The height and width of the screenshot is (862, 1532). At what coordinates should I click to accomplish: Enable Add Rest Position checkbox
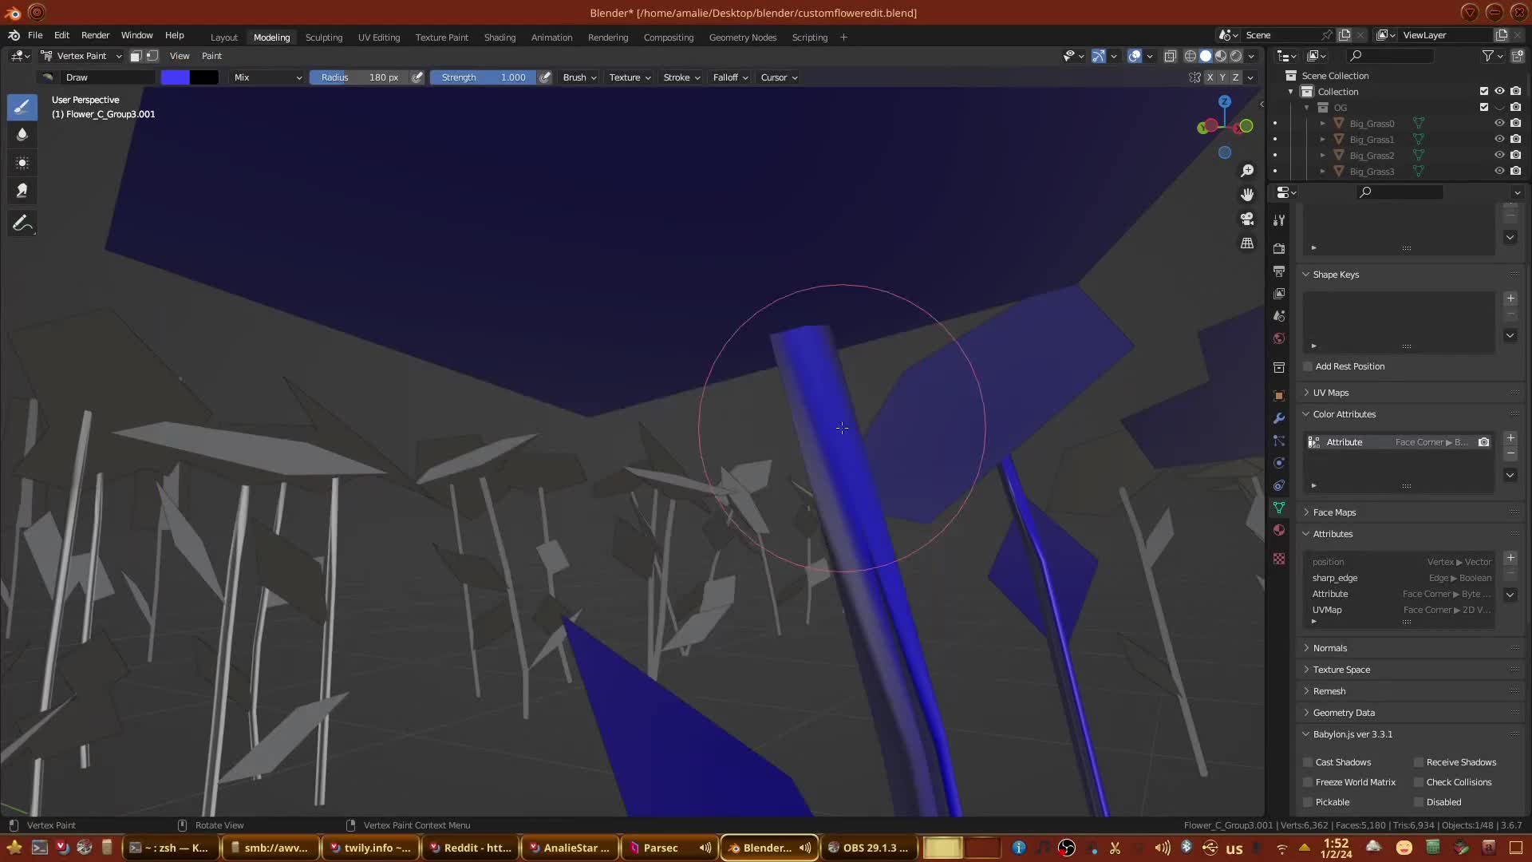click(1308, 366)
